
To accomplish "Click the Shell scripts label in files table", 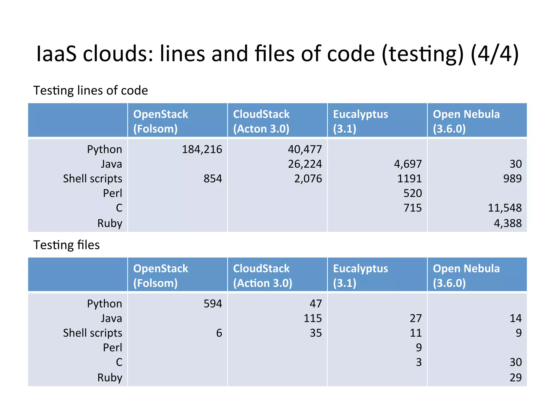I will click(92, 333).
